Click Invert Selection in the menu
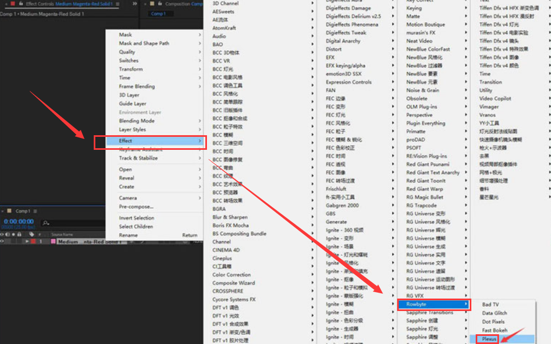 click(154, 218)
